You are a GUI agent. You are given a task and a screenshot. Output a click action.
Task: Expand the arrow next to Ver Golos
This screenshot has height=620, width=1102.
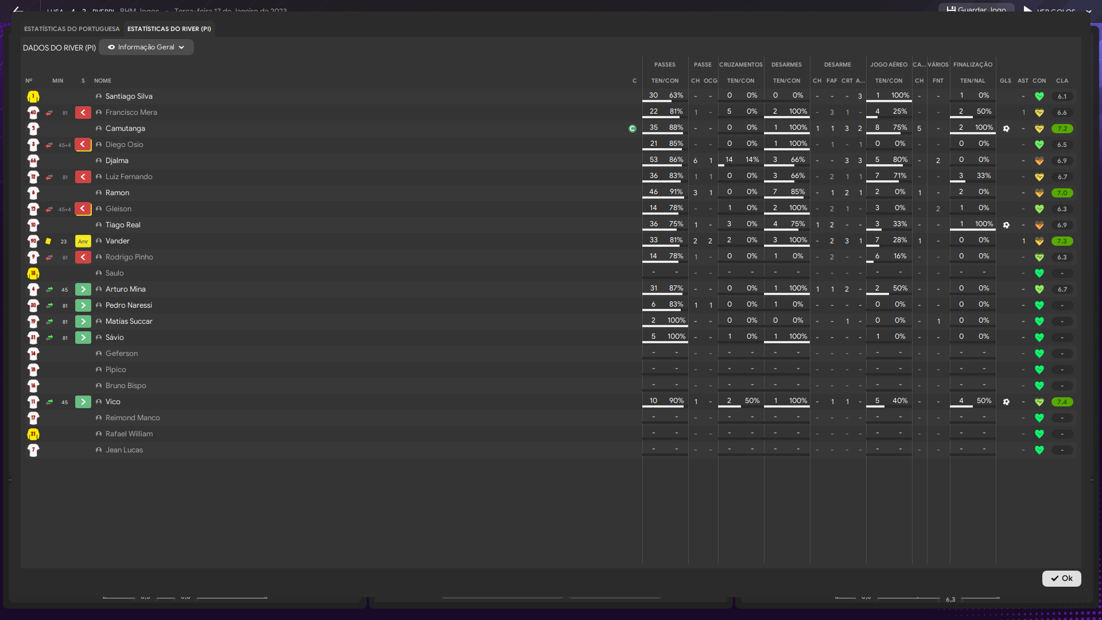[1088, 10]
